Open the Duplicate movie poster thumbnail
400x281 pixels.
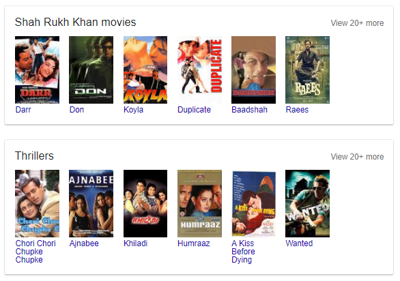click(x=200, y=70)
